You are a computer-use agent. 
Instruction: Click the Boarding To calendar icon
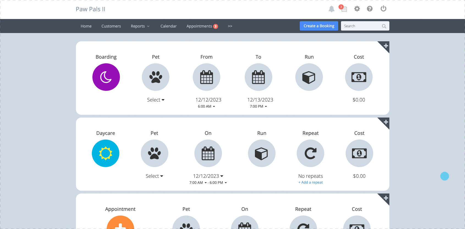[x=258, y=77]
